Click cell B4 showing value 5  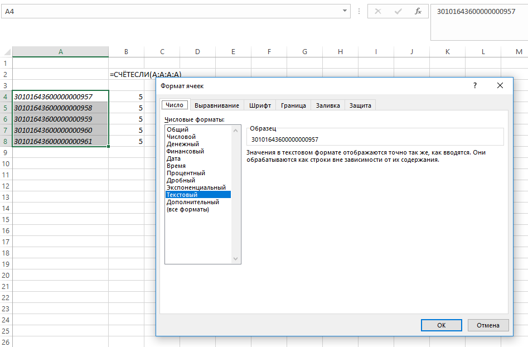pyautogui.click(x=126, y=97)
